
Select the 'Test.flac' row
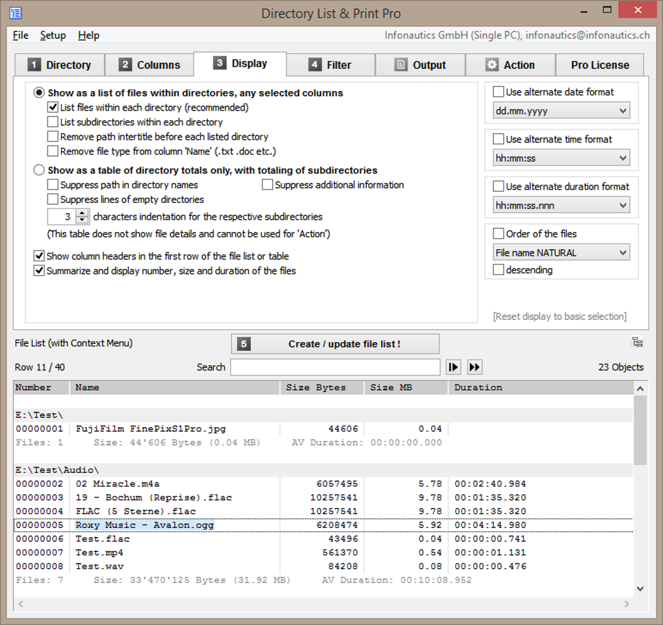[x=324, y=539]
